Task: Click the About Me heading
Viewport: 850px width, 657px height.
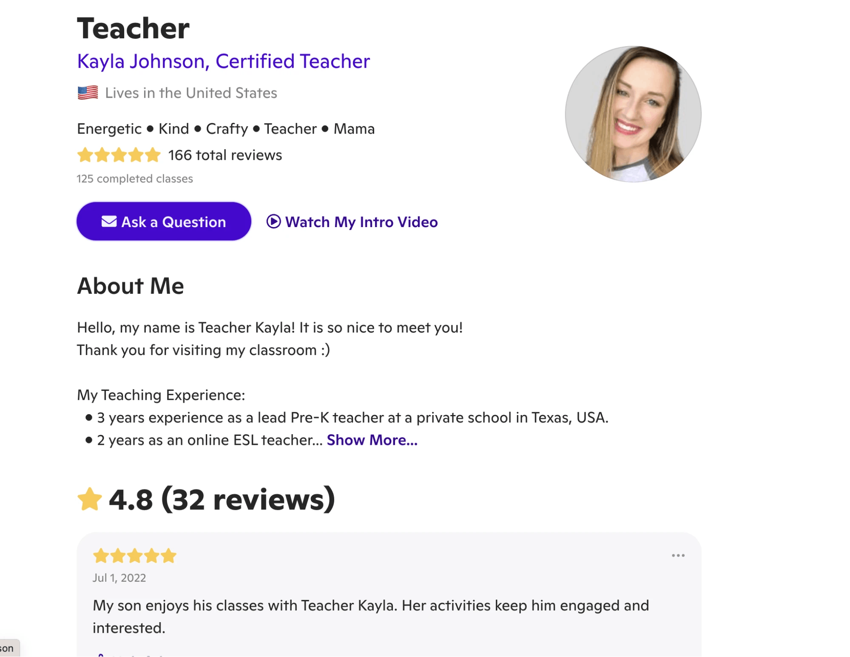Action: [x=130, y=286]
